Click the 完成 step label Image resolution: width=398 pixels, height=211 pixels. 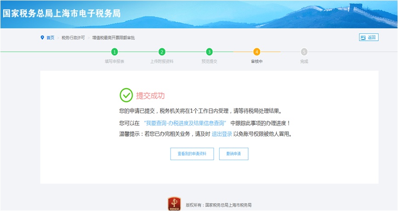pyautogui.click(x=304, y=61)
